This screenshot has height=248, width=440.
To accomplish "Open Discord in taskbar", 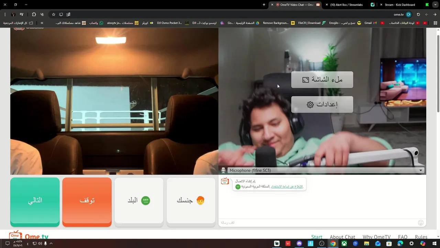I will click(299, 244).
